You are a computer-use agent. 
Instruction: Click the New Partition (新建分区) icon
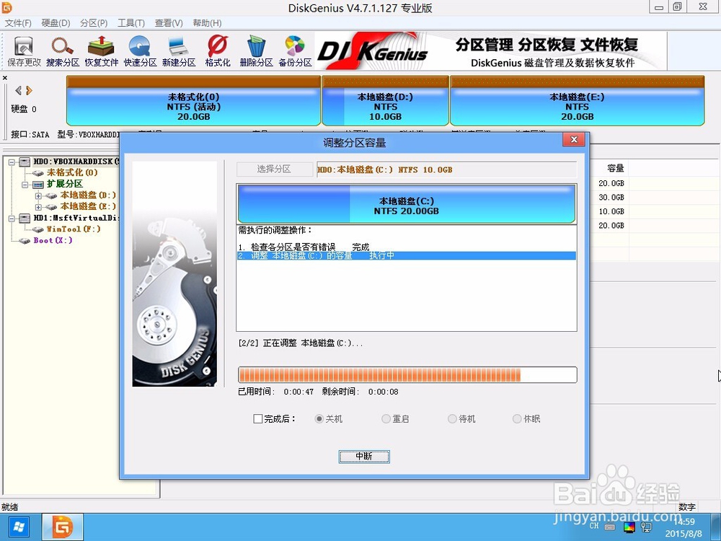pyautogui.click(x=178, y=51)
